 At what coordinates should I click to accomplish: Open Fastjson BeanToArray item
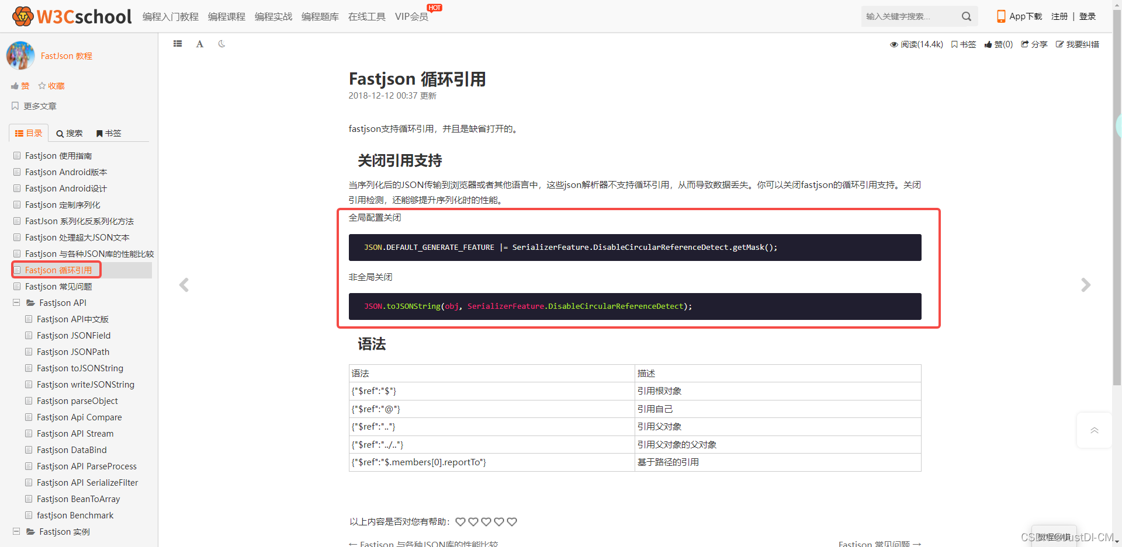click(x=78, y=499)
